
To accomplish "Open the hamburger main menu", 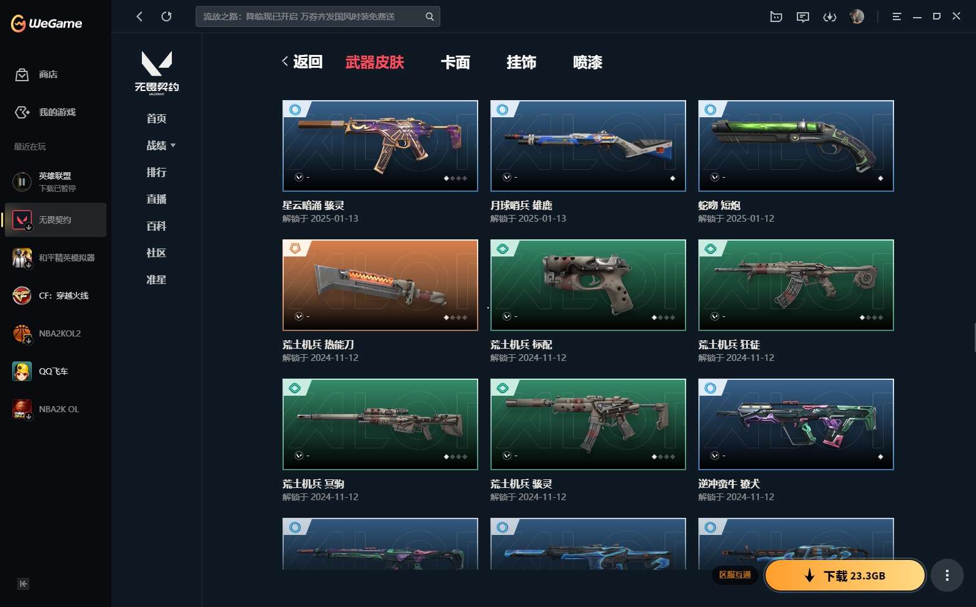I will [x=897, y=17].
